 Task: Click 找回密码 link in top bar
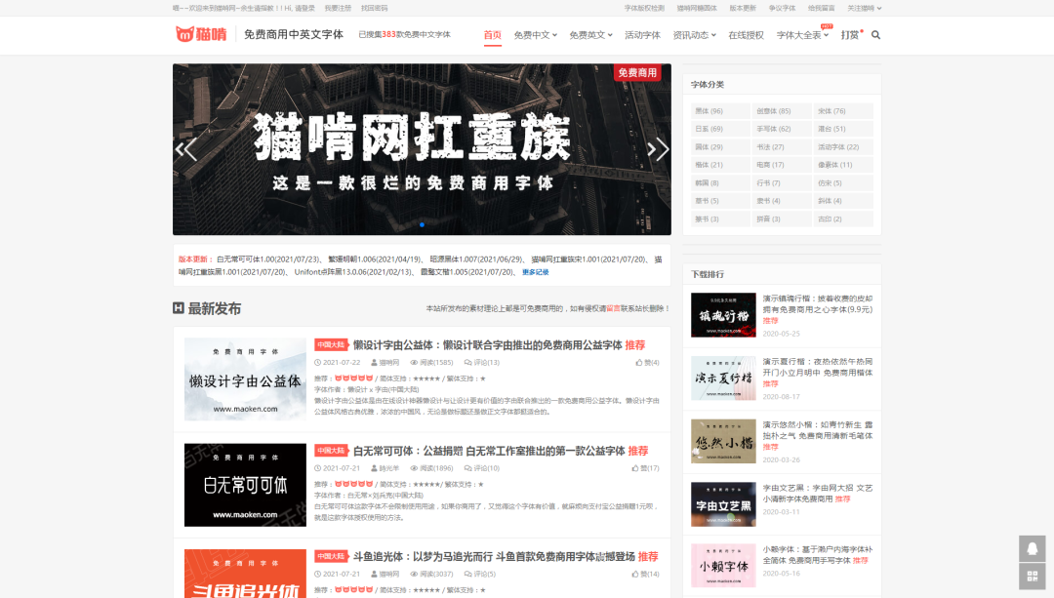click(375, 8)
